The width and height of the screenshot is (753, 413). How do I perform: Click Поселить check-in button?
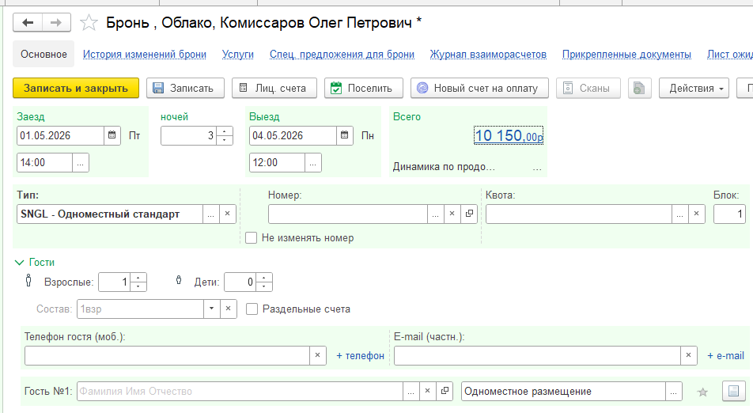pos(364,89)
